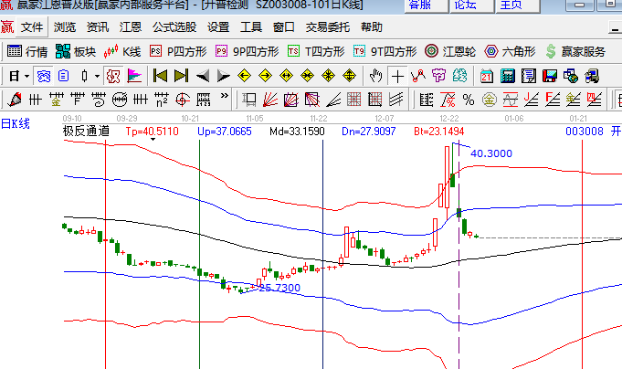The height and width of the screenshot is (369, 622).
Task: Jump to the last bar icon
Action: click(181, 76)
